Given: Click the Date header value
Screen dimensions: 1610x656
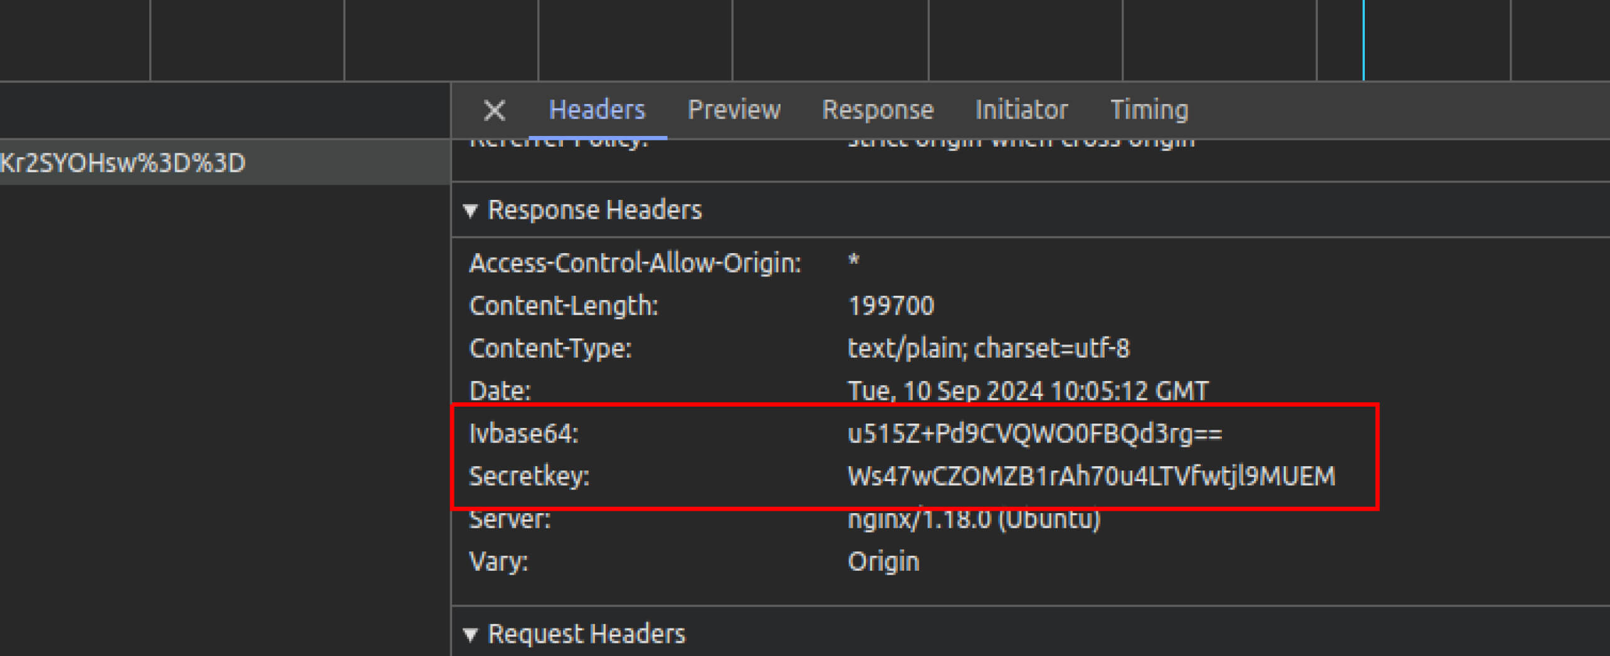Looking at the screenshot, I should coord(1027,390).
